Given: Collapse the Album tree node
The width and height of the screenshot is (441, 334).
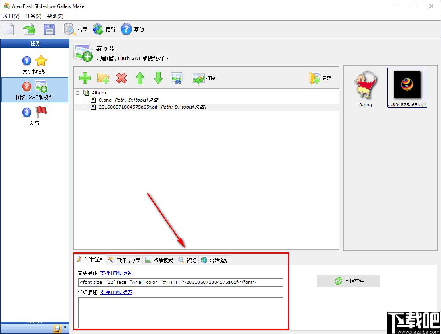Looking at the screenshot, I should [78, 93].
